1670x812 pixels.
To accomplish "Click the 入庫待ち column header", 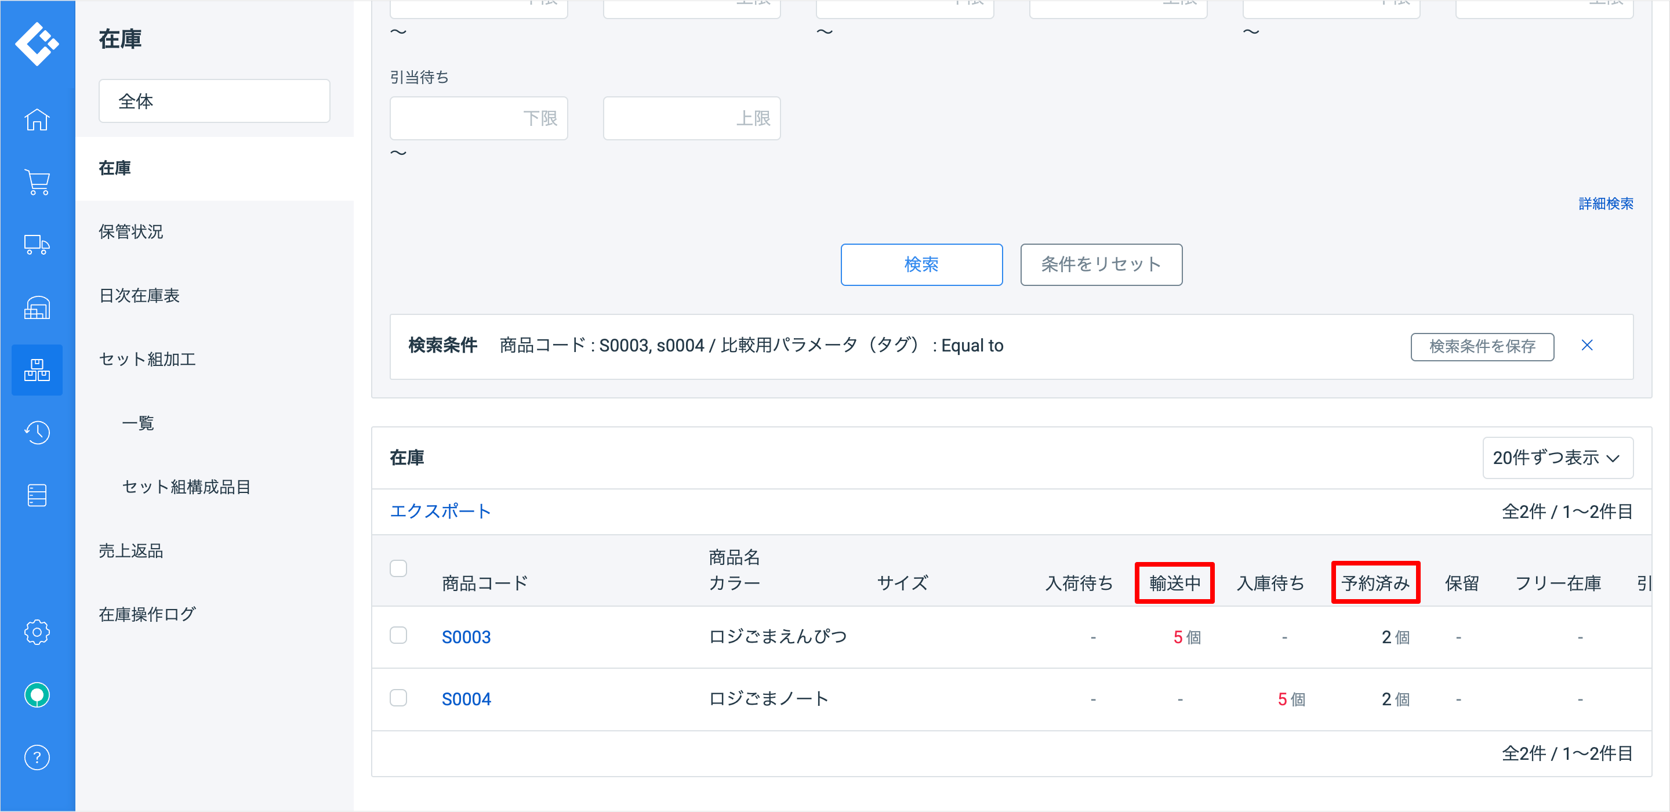I will 1270,583.
